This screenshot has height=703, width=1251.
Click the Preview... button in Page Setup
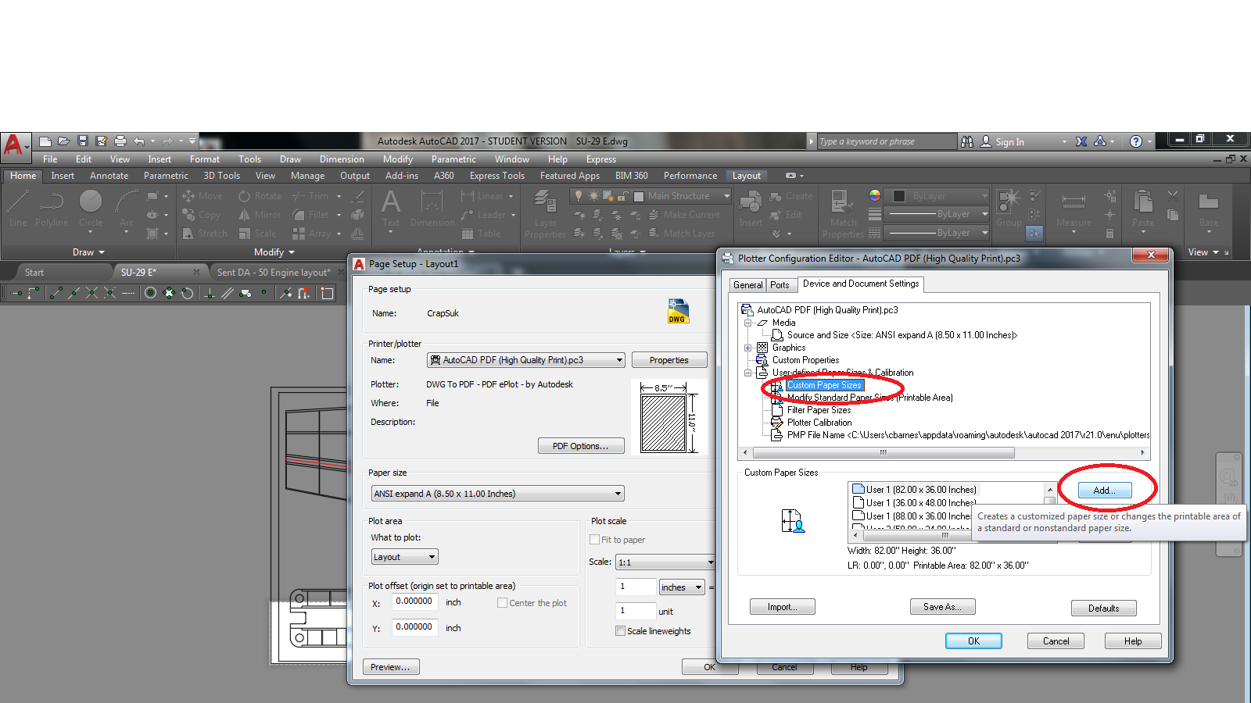point(390,667)
